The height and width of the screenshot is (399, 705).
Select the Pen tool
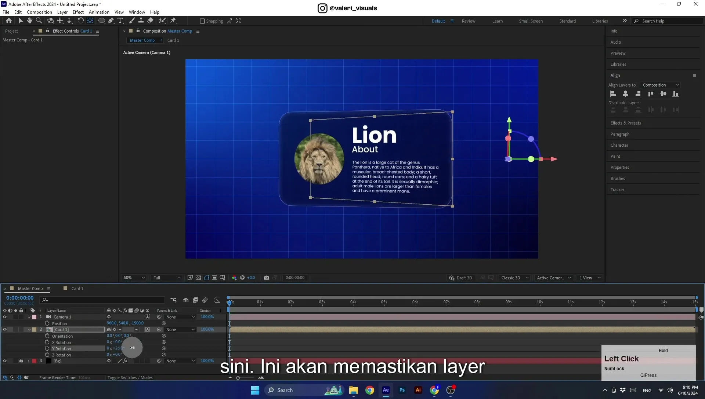pyautogui.click(x=111, y=21)
